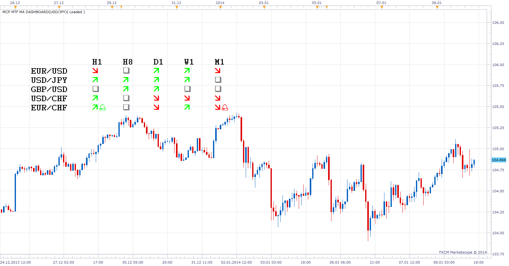
Task: Click the USD/JPY W1 green up arrow
Action: (187, 80)
